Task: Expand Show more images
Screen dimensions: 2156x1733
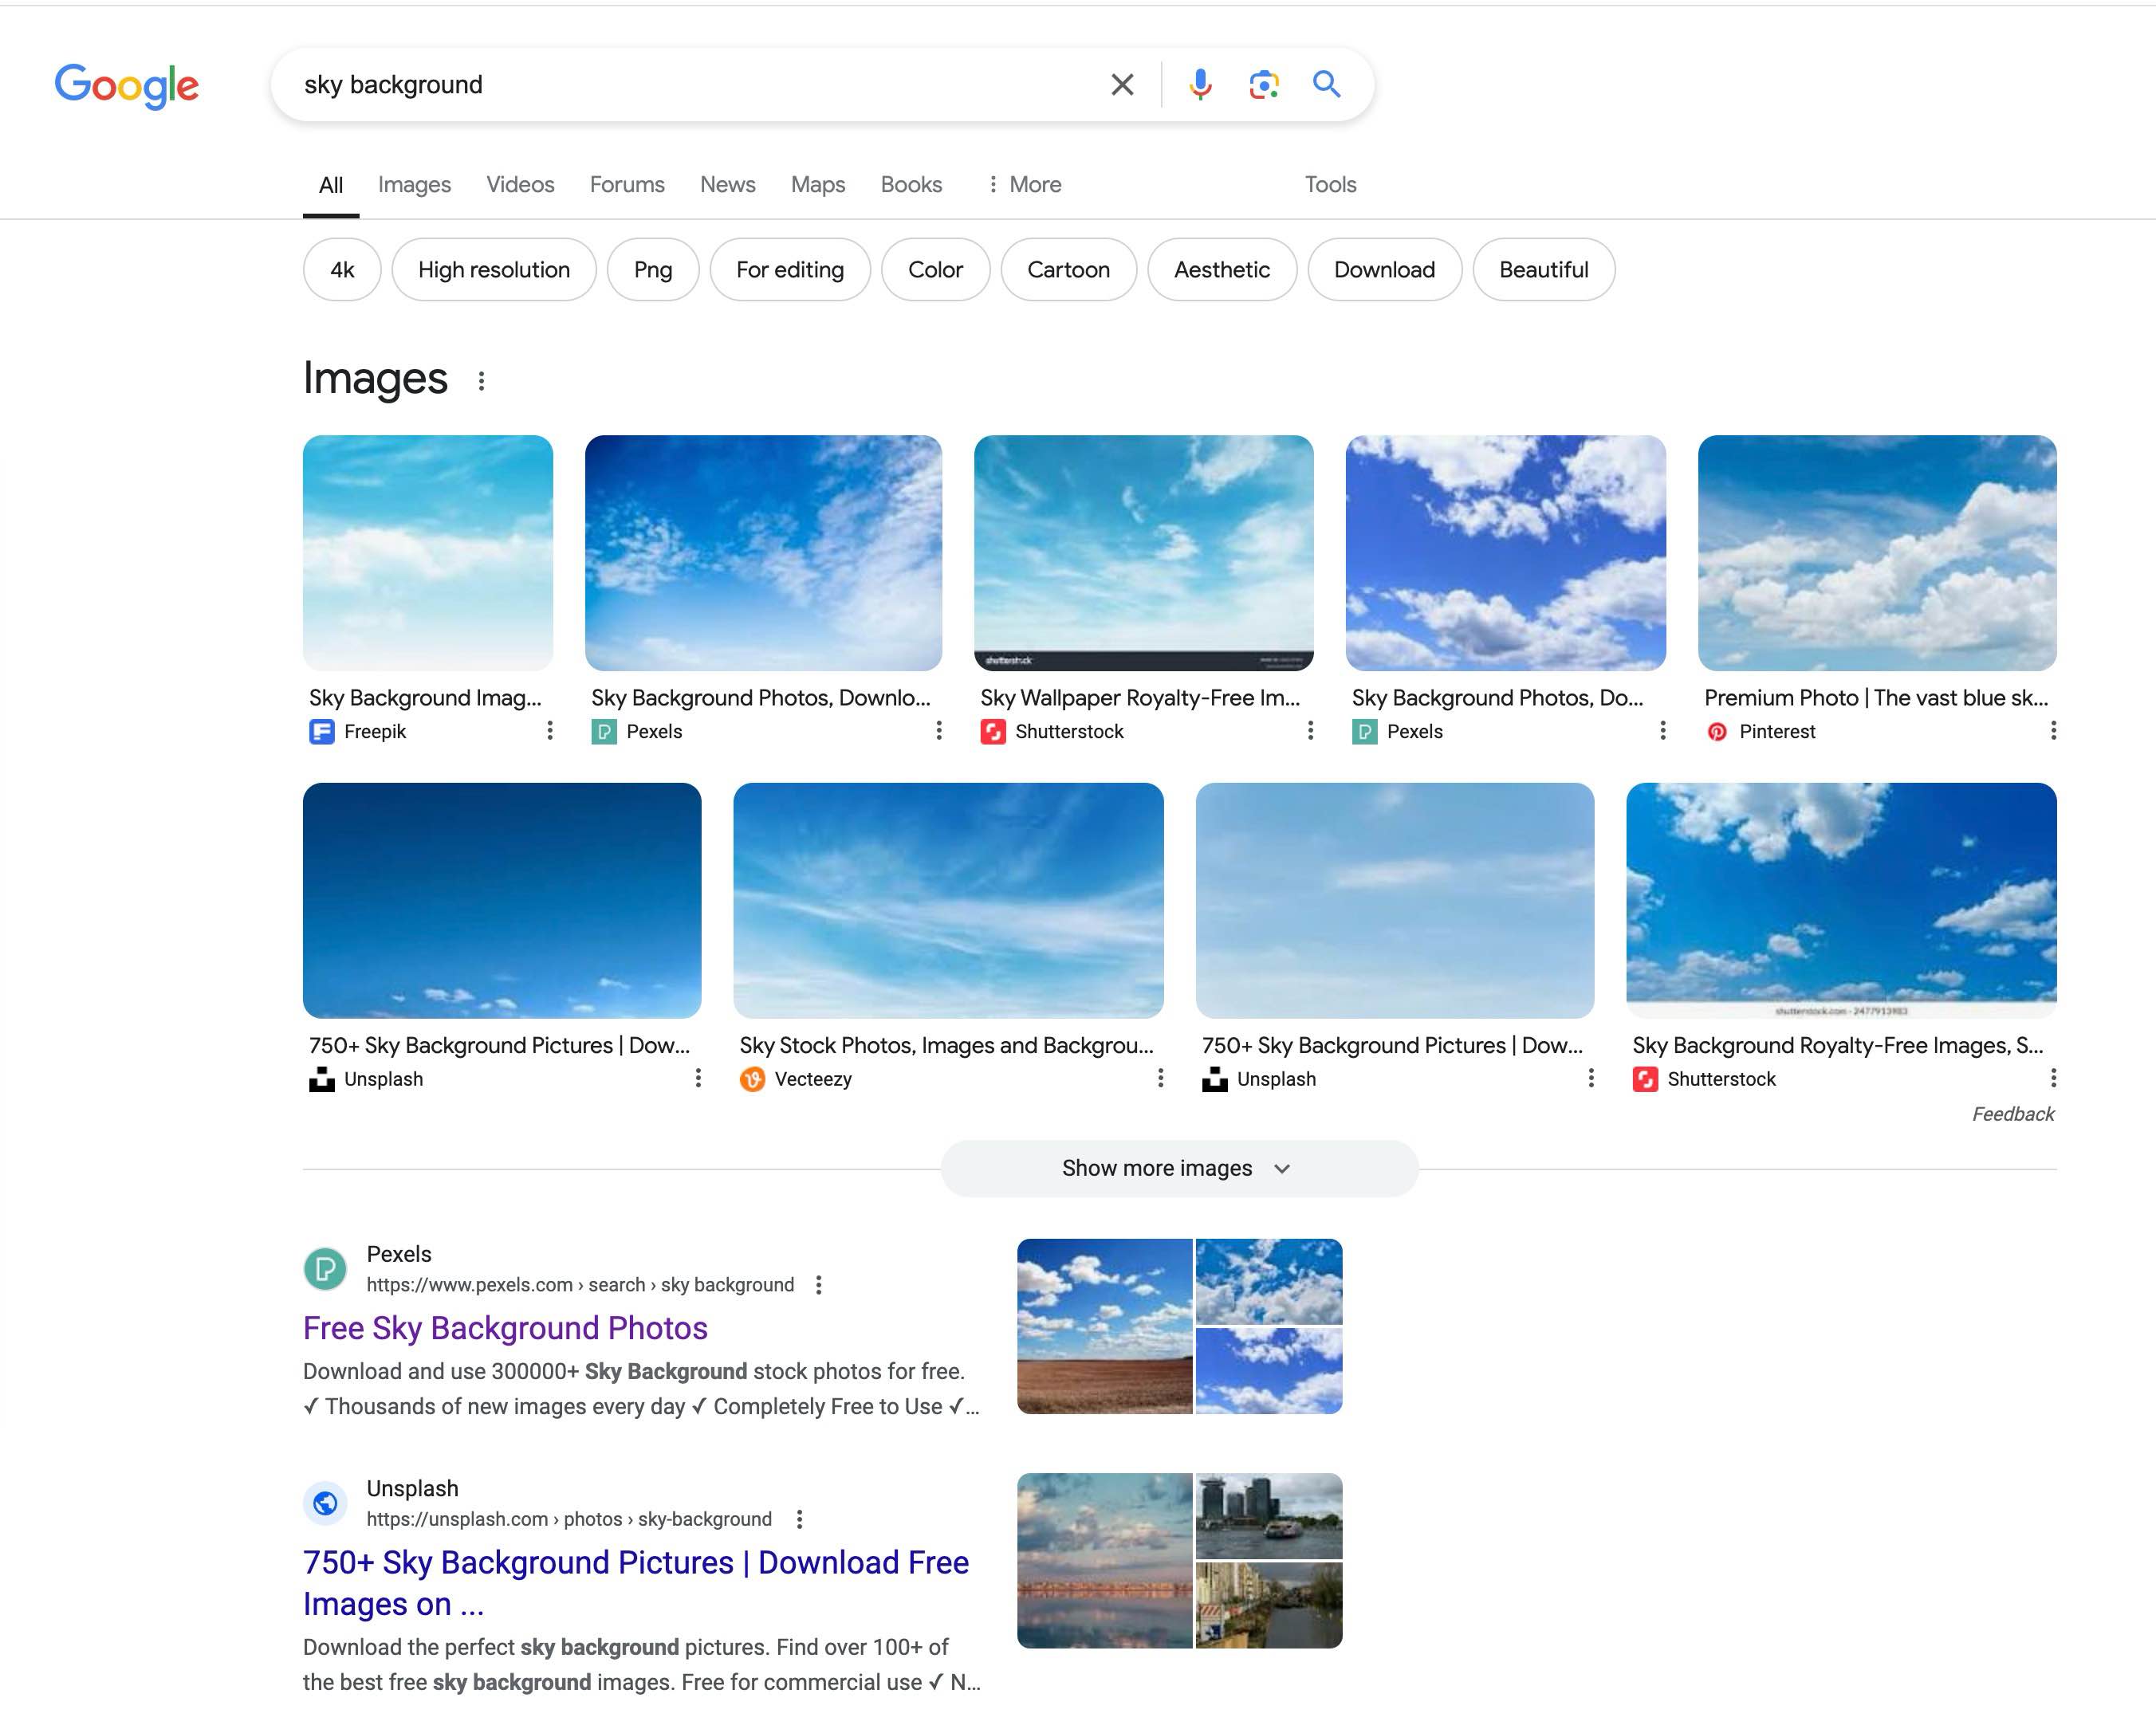Action: (1179, 1168)
